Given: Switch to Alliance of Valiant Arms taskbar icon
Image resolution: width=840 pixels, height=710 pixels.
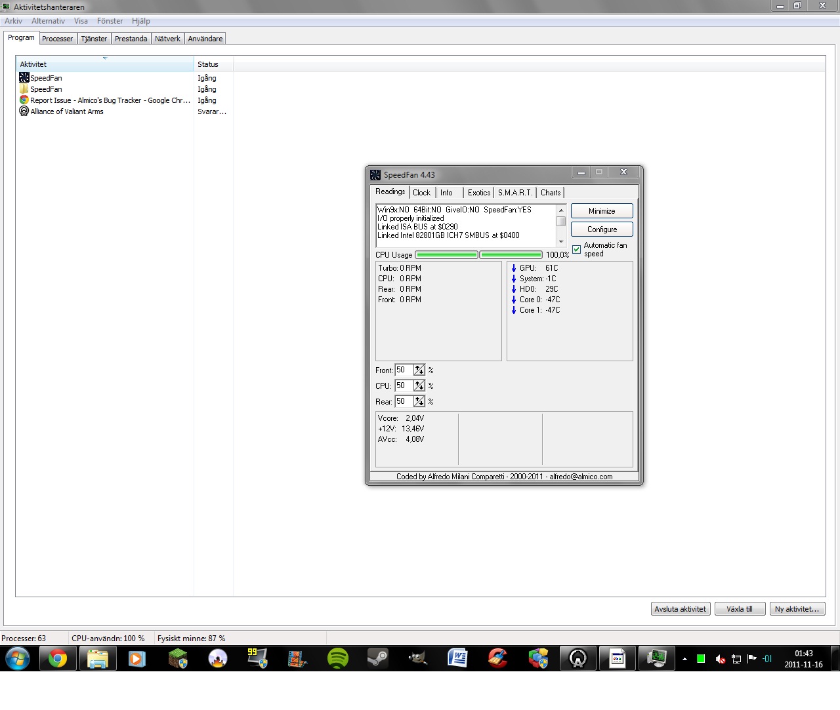Looking at the screenshot, I should coord(578,658).
